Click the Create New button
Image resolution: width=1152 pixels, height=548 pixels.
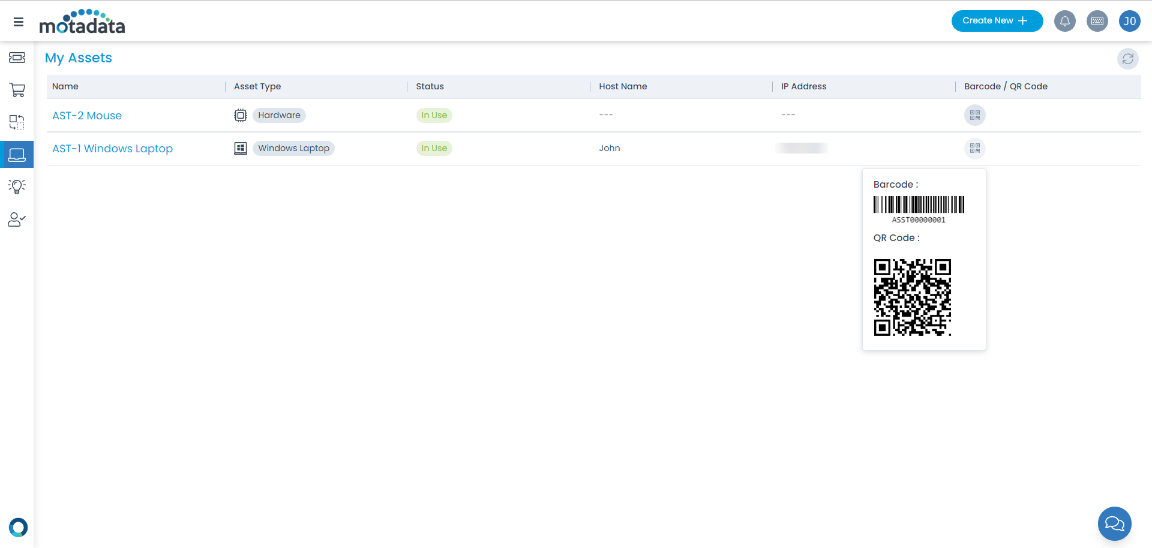pyautogui.click(x=997, y=21)
